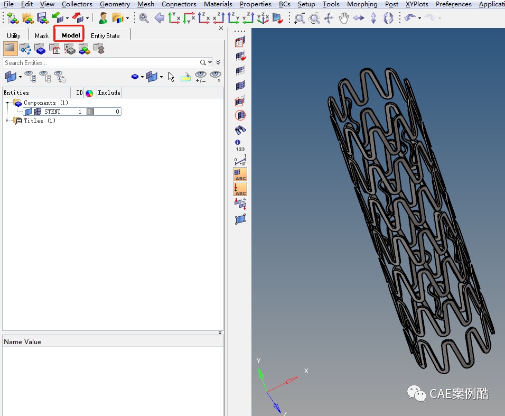Click the Zoom In/Out magnifier icon
Image resolution: width=505 pixels, height=416 pixels.
[300, 18]
